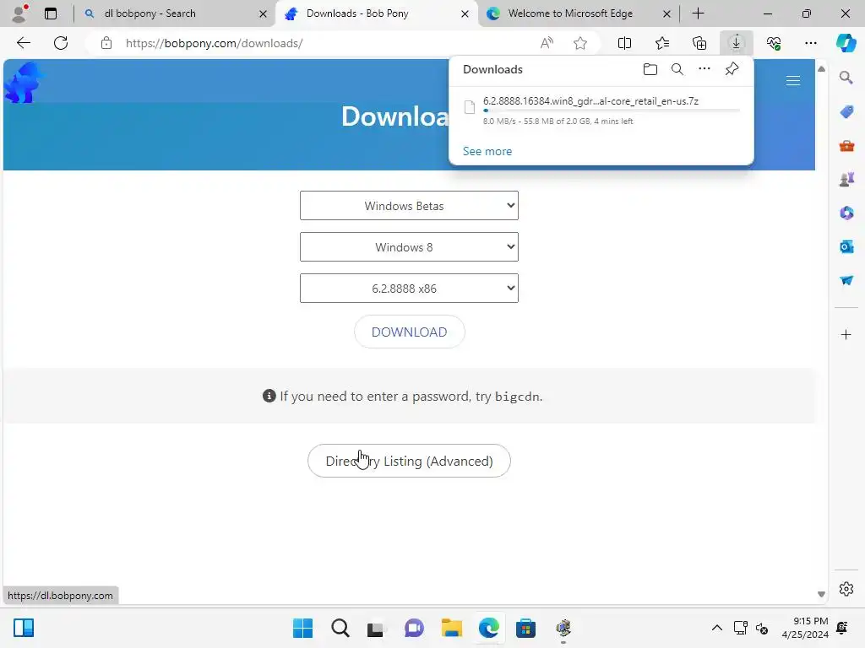The image size is (865, 648).
Task: Open Split screen view
Action: tap(624, 43)
